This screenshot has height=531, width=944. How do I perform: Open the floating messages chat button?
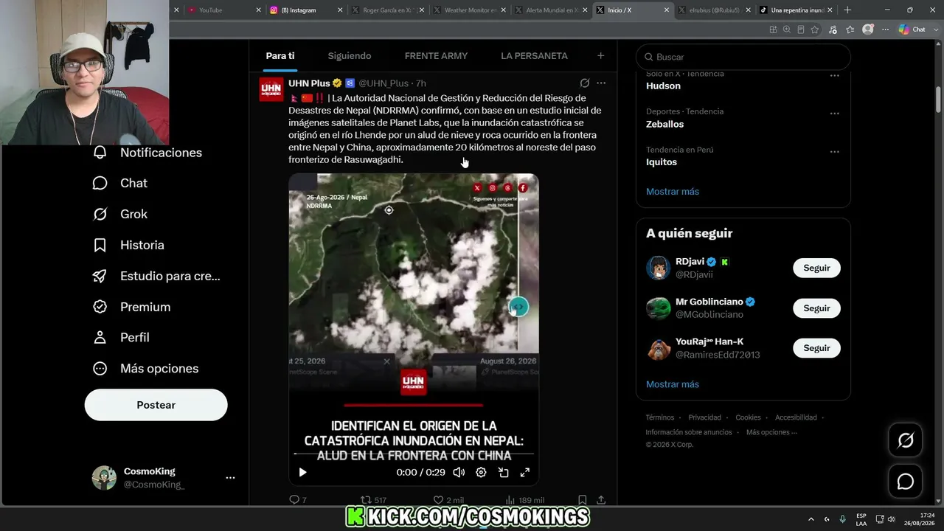(x=905, y=482)
